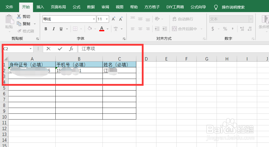The height and width of the screenshot is (147, 269).
Task: Confirm the cell entry with the checkmark
Action: (x=60, y=49)
